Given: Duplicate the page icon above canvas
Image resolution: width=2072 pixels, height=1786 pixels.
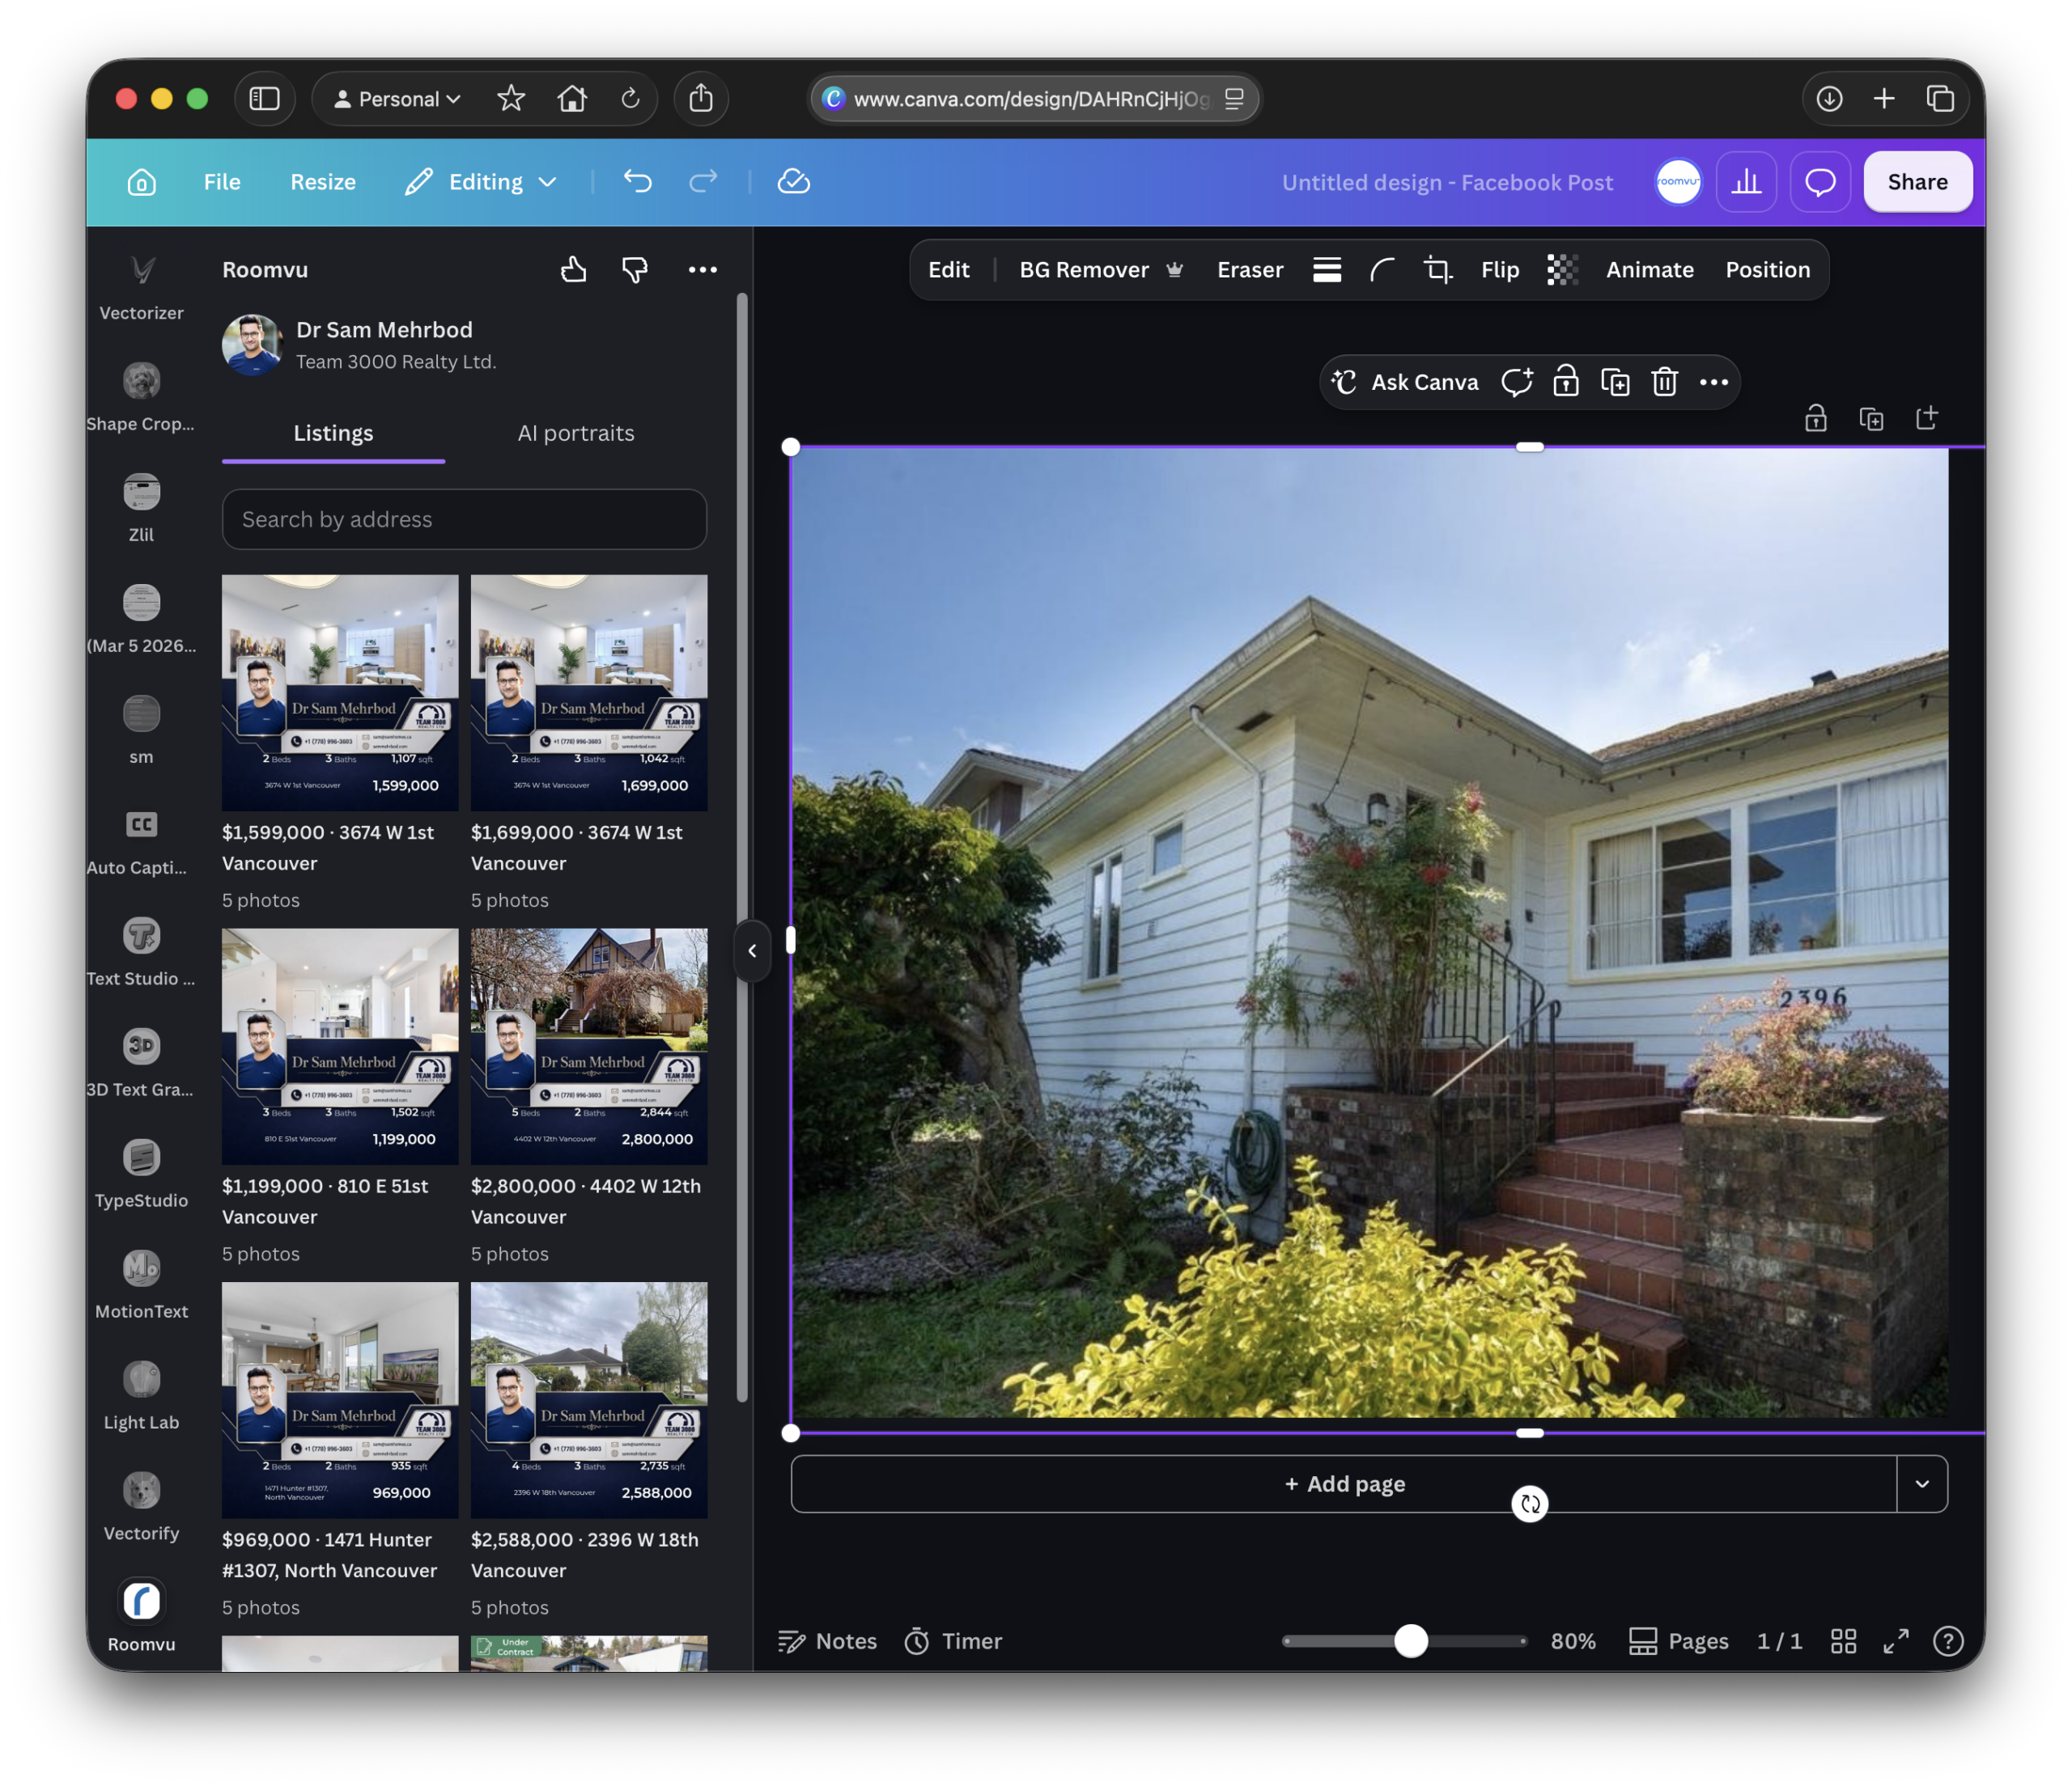Looking at the screenshot, I should pyautogui.click(x=1871, y=417).
